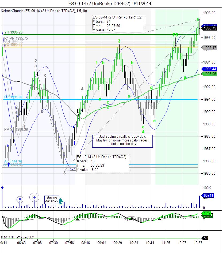
Task: Click the green wave label 5 at the top right
Action: pyautogui.click(x=198, y=20)
